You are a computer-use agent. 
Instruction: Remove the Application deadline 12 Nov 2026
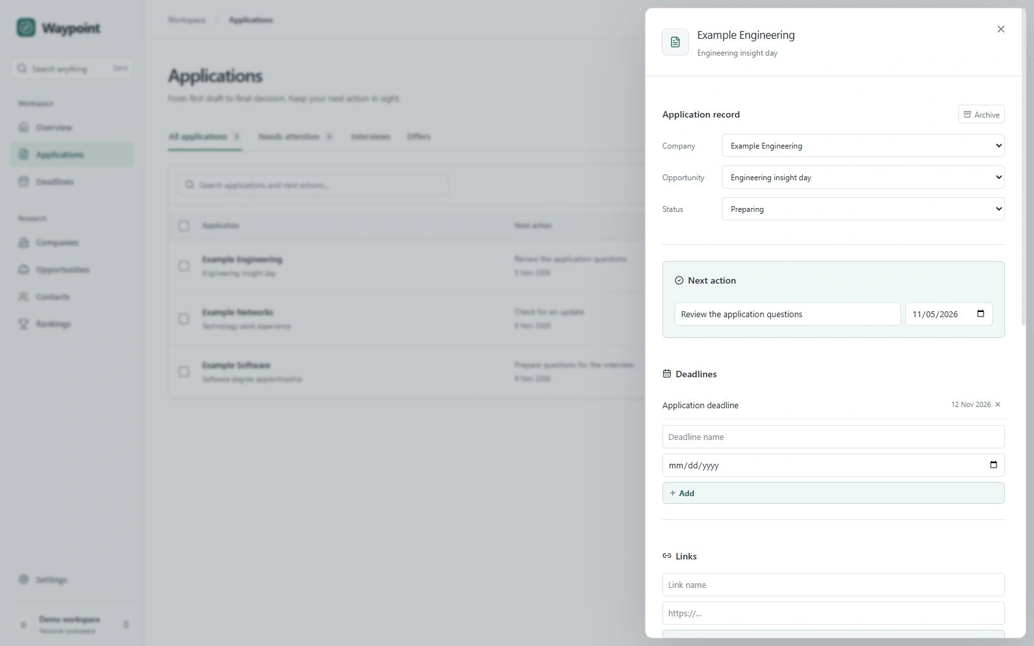point(998,404)
